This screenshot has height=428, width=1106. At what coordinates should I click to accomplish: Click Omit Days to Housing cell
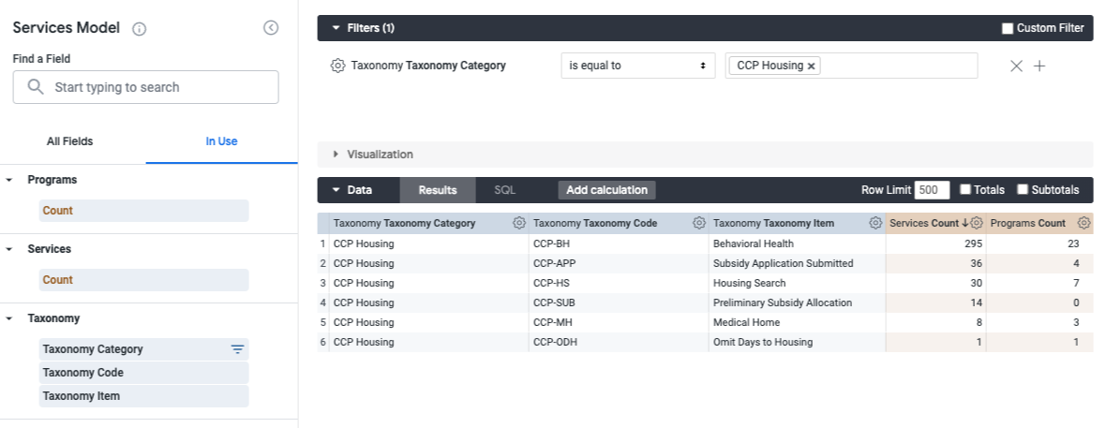[797, 342]
